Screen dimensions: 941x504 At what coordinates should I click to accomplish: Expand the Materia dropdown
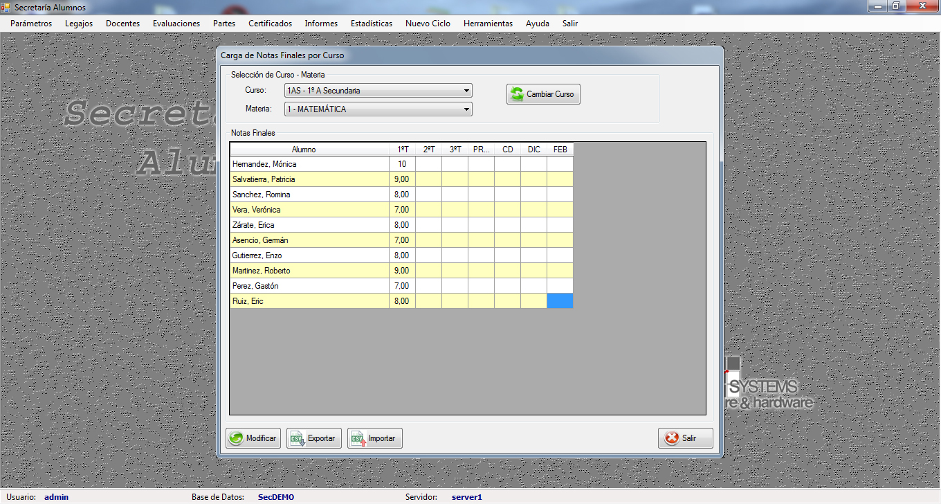pyautogui.click(x=467, y=109)
